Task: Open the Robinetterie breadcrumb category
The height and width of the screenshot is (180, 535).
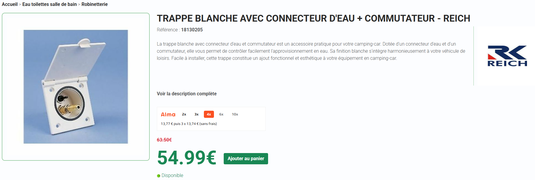Action: point(95,4)
